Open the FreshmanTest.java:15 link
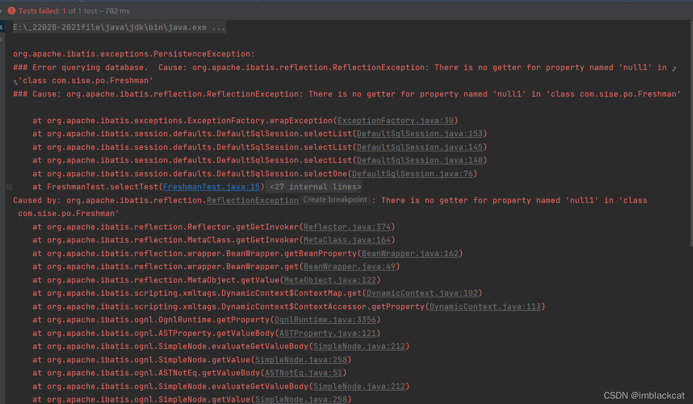This screenshot has width=693, height=404. 212,187
